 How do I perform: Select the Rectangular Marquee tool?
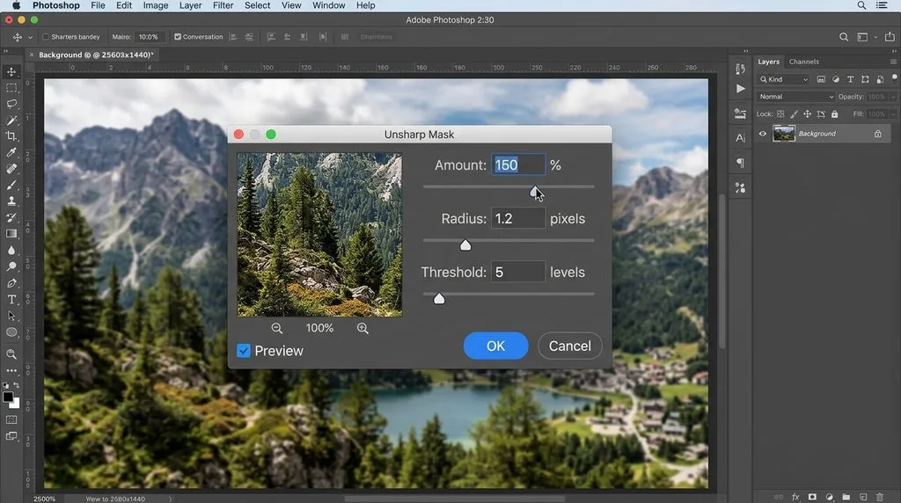[x=11, y=88]
